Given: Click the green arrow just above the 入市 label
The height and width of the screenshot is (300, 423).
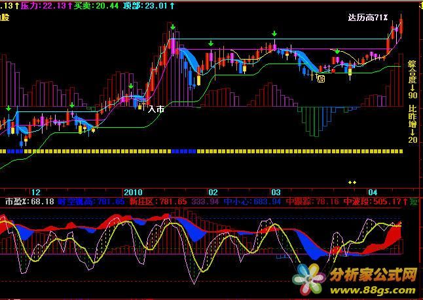Looking at the screenshot, I should [131, 86].
